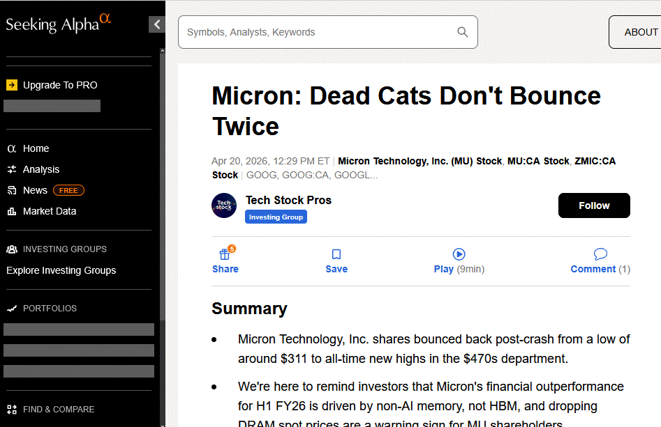Screen dimensions: 661x427
Task: Follow Tech Stock Pros
Action: click(x=594, y=205)
